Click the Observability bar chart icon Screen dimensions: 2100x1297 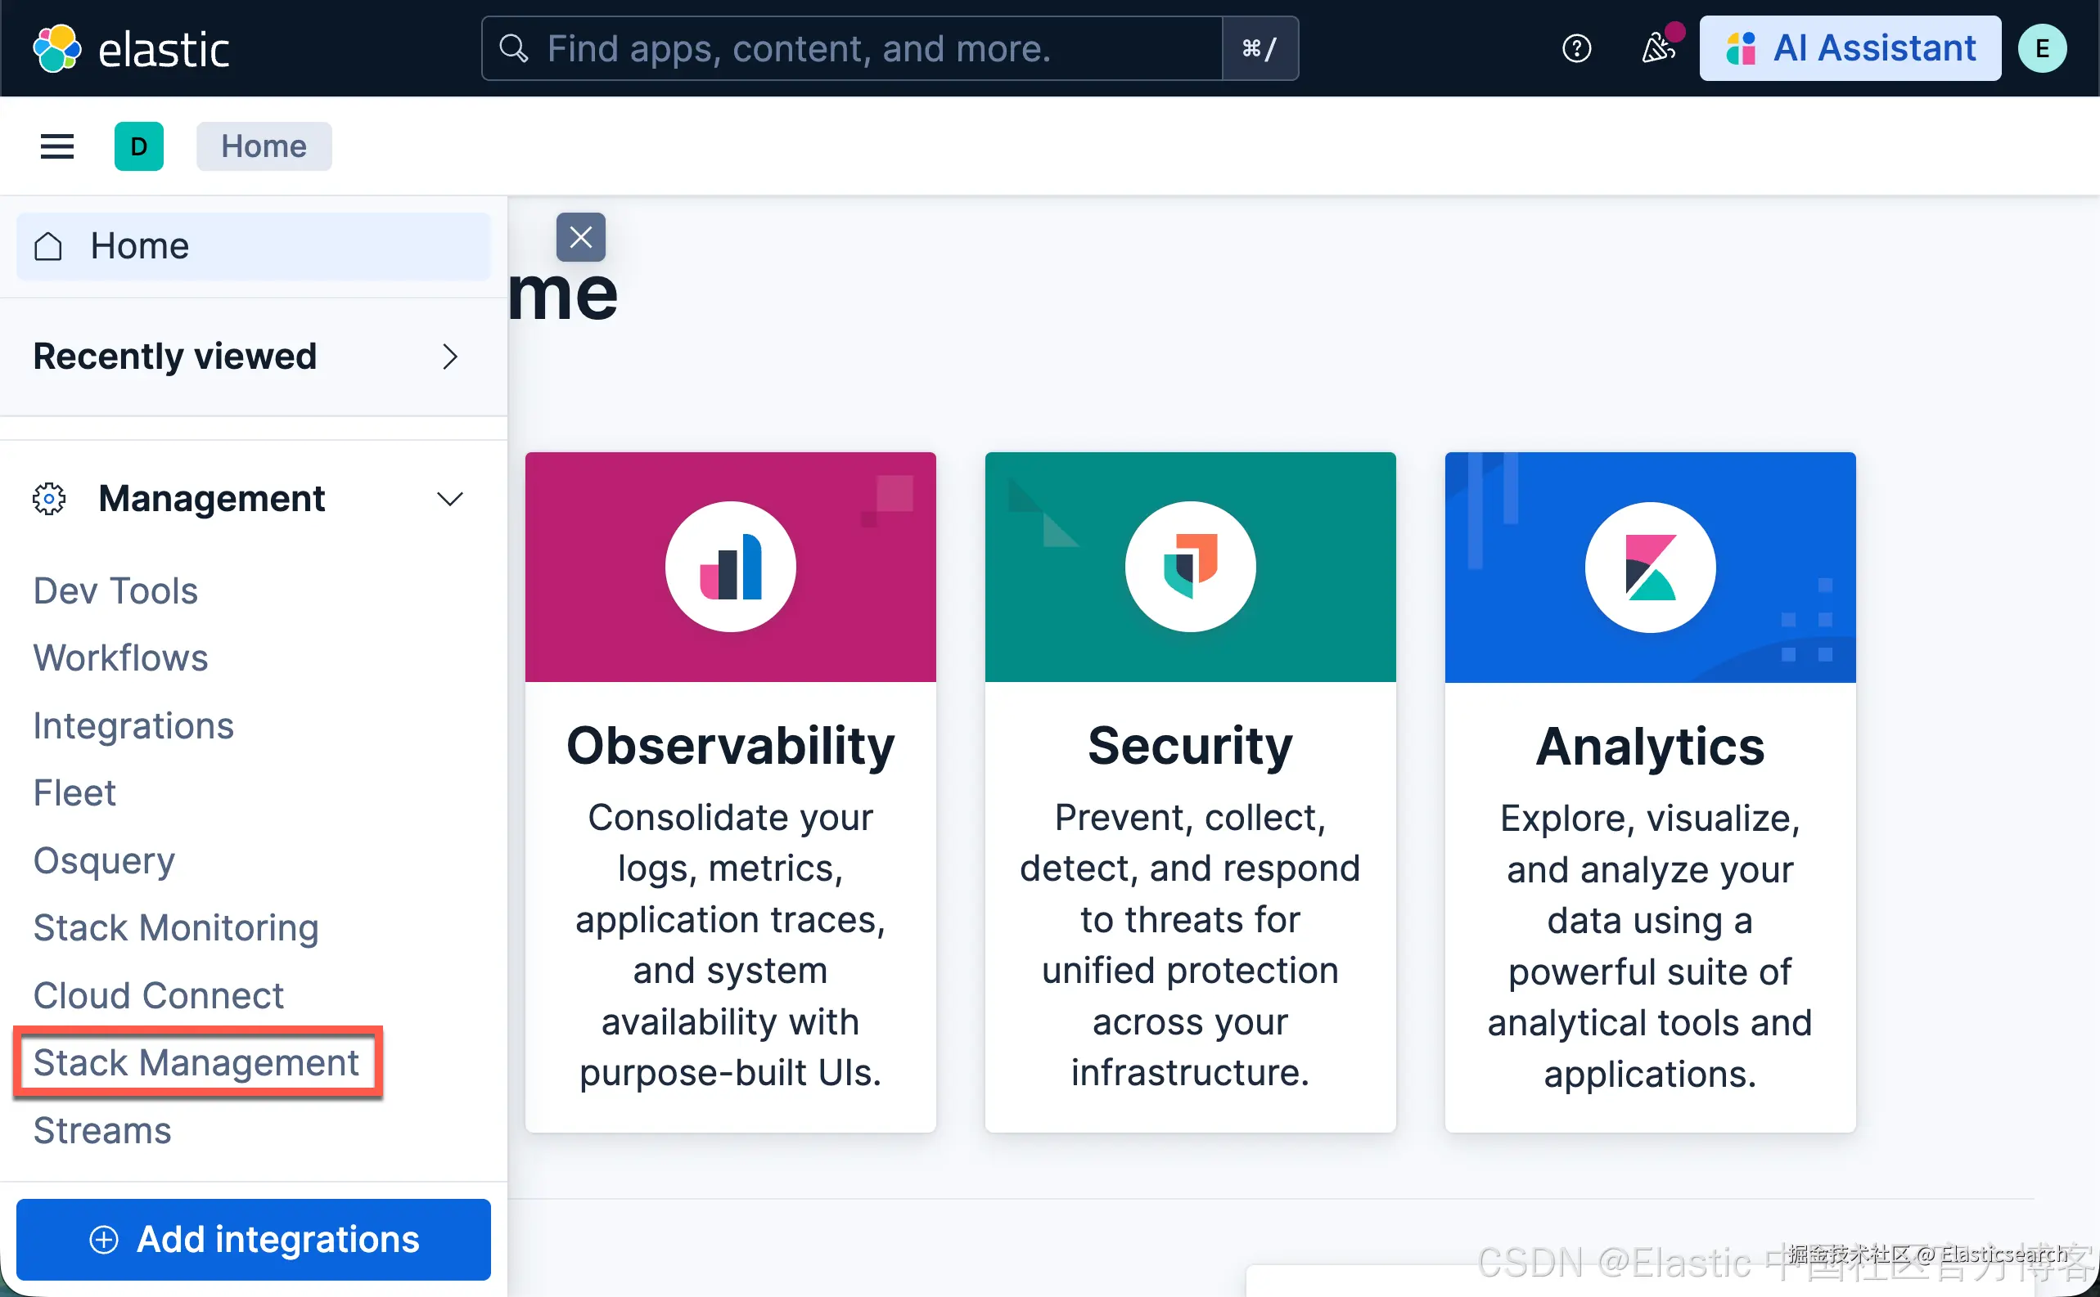[730, 567]
